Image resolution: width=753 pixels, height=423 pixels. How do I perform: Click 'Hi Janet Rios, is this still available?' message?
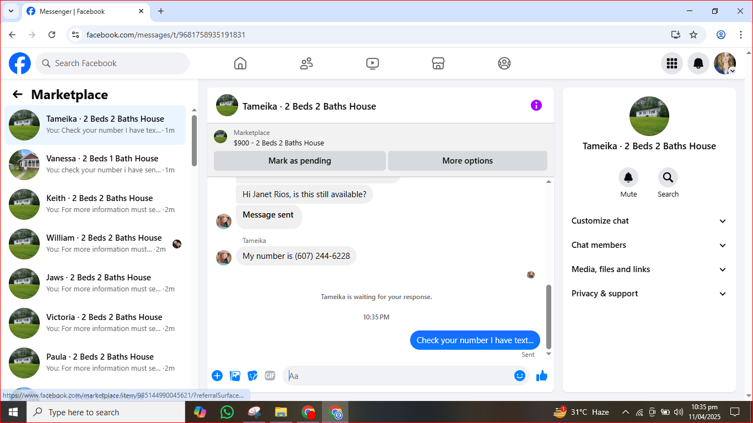coord(304,194)
